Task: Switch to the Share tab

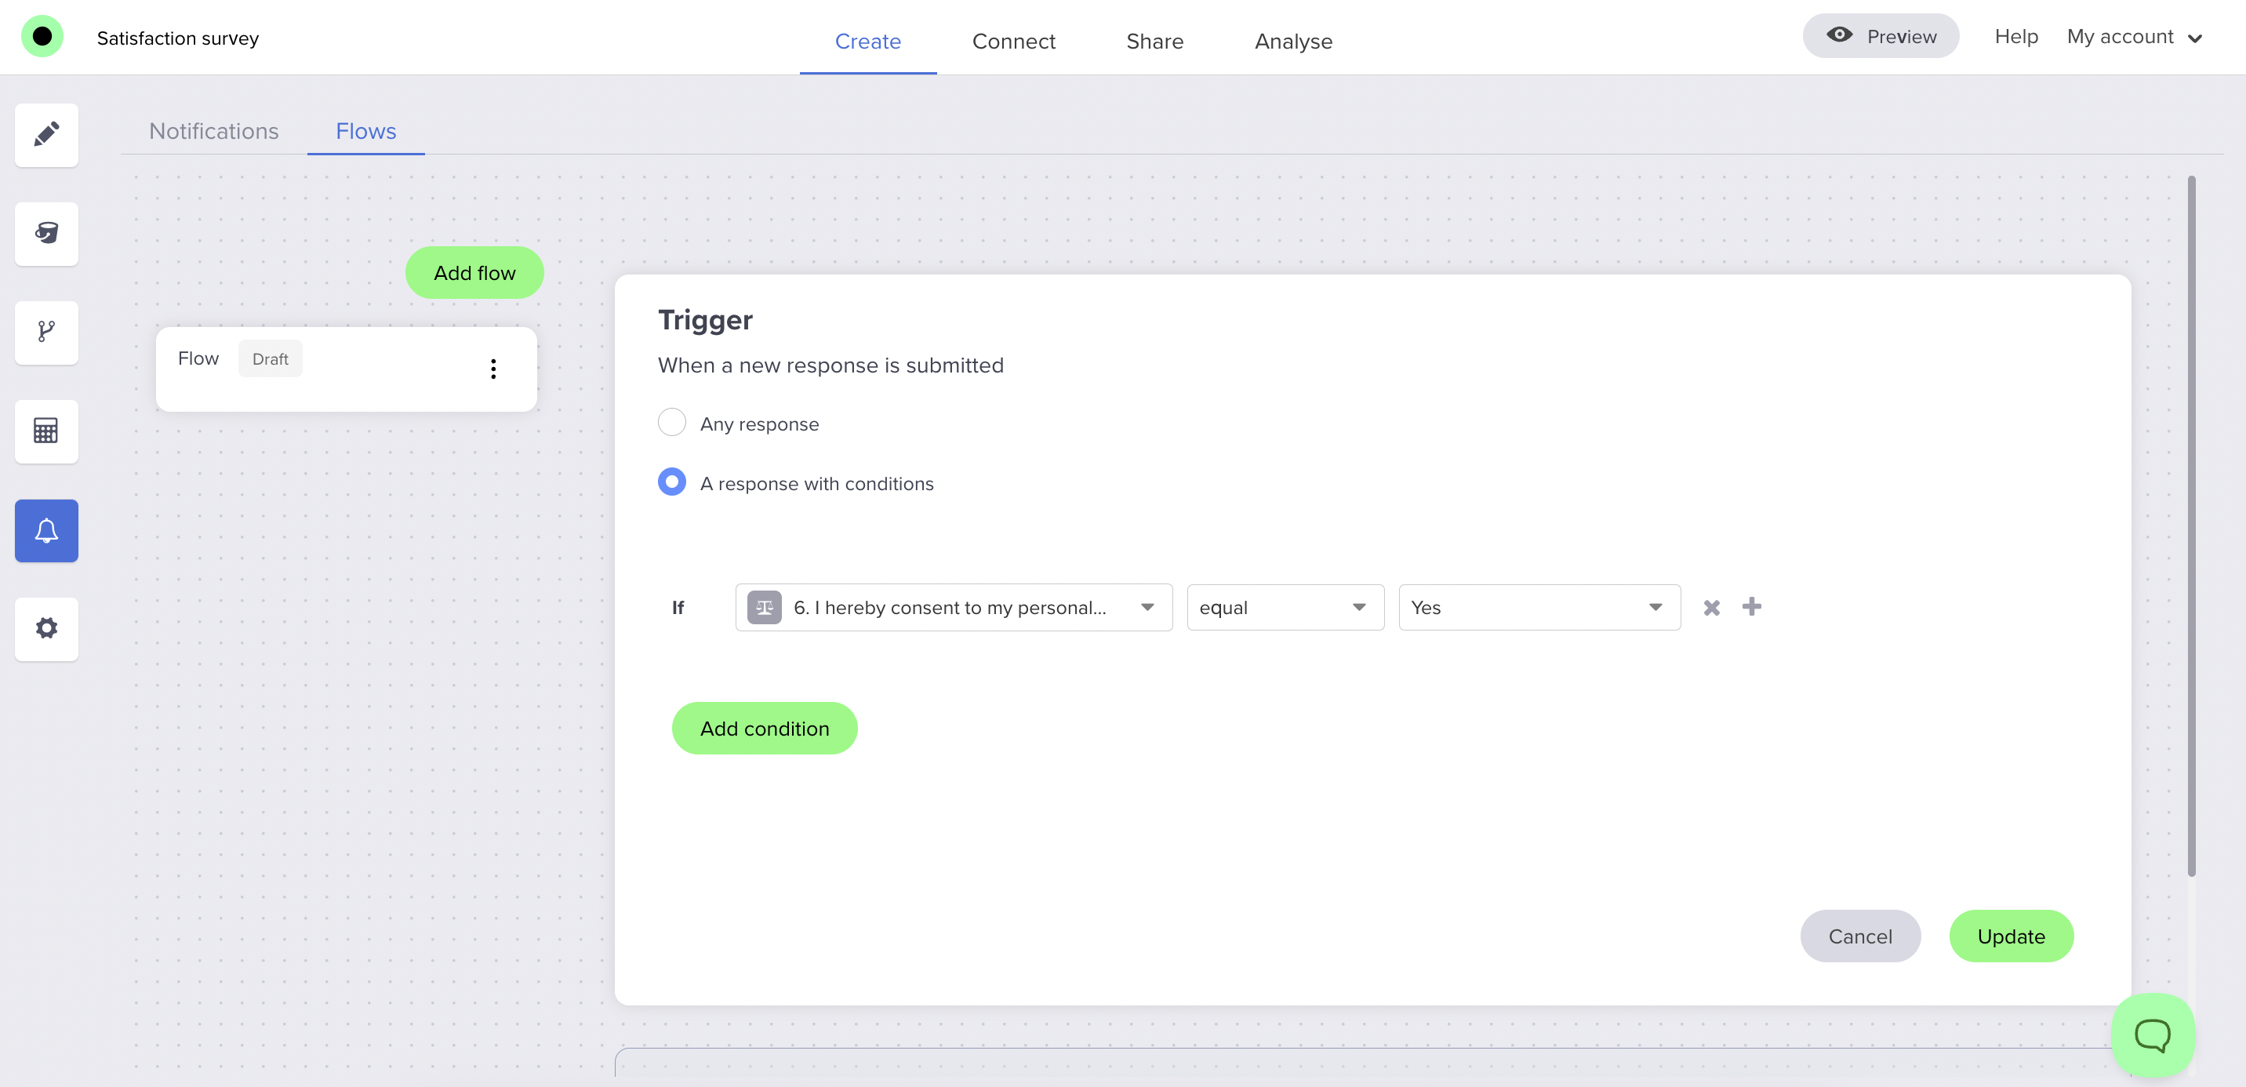Action: [x=1154, y=41]
